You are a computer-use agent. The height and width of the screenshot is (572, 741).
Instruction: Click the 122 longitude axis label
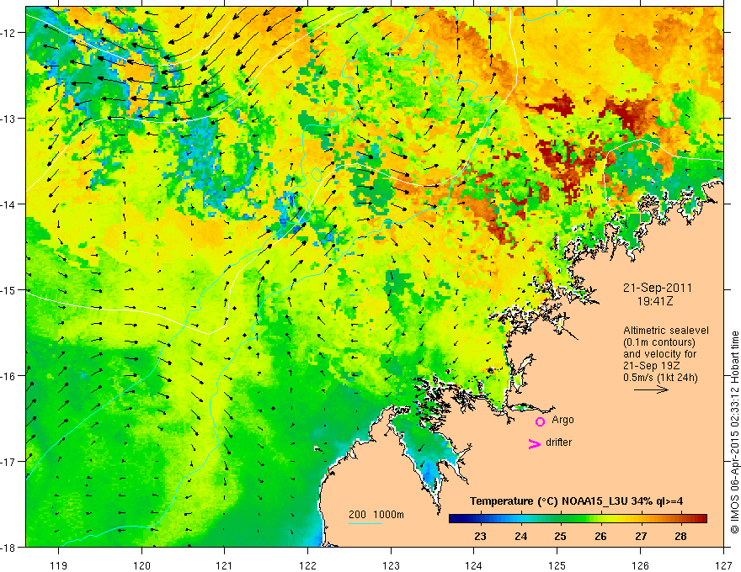coord(307,565)
